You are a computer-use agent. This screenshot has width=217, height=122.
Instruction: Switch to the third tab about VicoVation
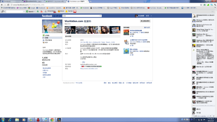pyautogui.click(x=56, y=1)
